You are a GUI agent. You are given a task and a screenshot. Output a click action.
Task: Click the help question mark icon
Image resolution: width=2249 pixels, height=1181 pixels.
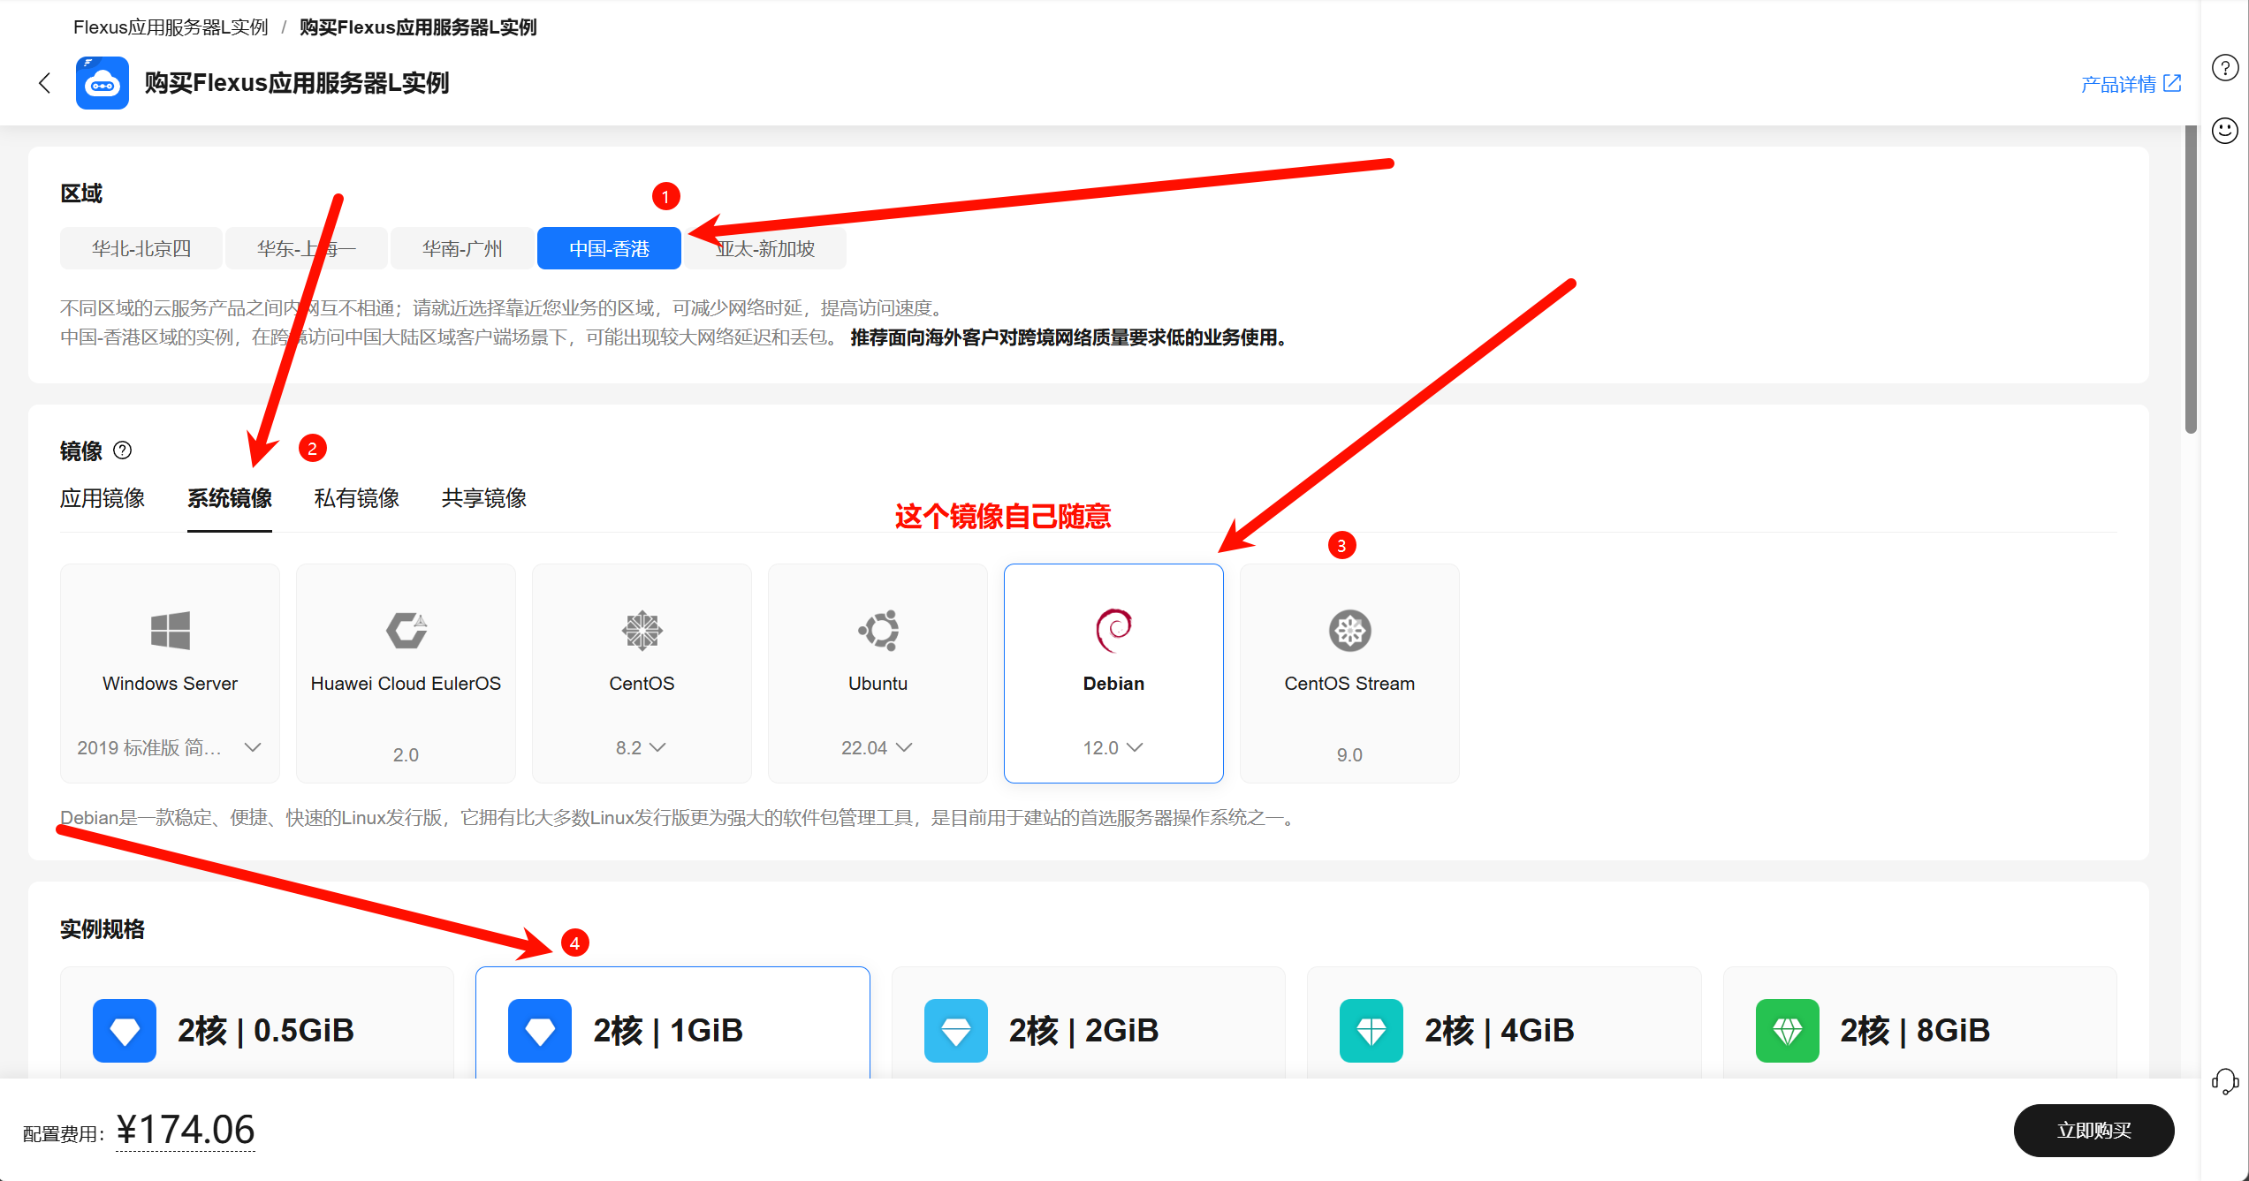click(2224, 68)
